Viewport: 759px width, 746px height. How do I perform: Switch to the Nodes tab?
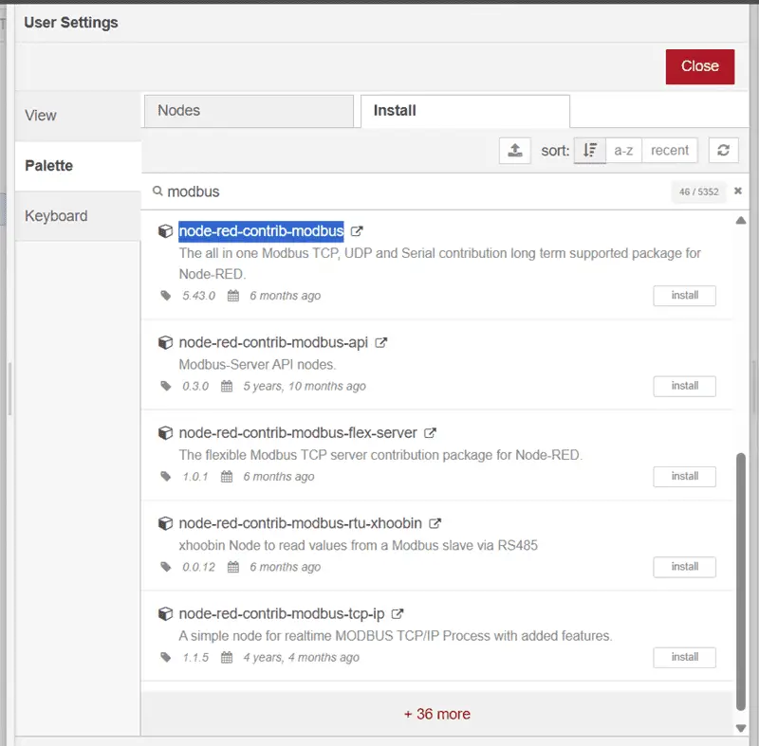pos(249,111)
